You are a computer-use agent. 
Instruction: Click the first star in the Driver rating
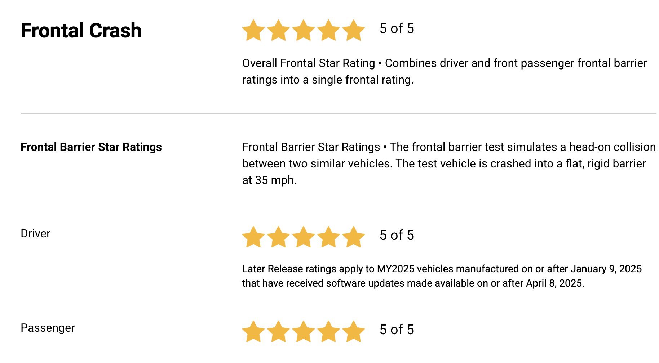pos(253,237)
